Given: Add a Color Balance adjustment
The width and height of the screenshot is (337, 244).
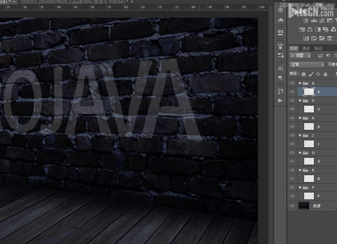Looking at the screenshot, I should pos(309,30).
